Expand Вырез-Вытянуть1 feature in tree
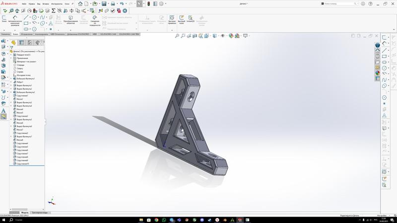The height and width of the screenshot is (223, 397). 11,85
